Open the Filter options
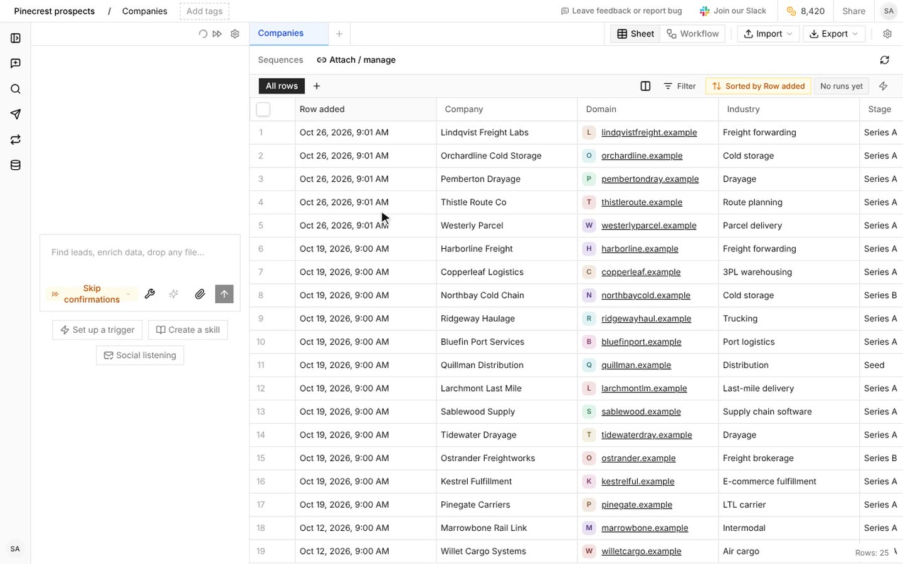The image size is (903, 564). (x=680, y=86)
